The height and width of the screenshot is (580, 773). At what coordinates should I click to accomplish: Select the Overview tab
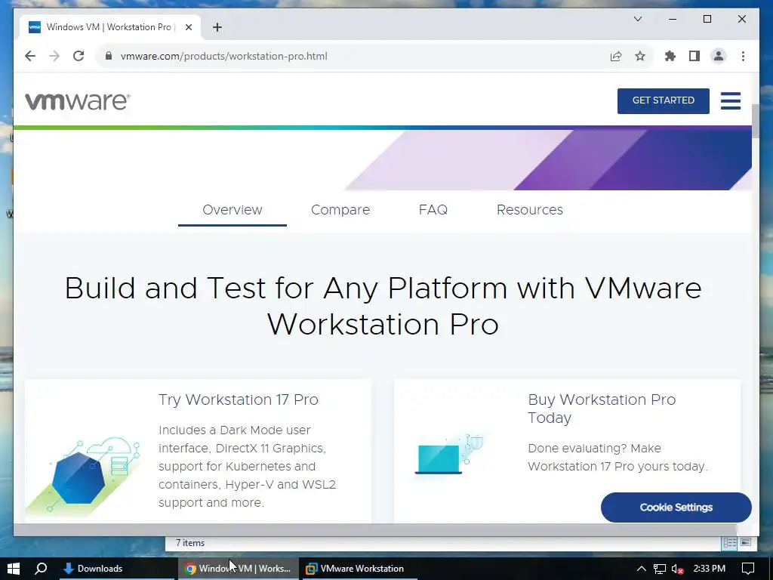point(233,210)
